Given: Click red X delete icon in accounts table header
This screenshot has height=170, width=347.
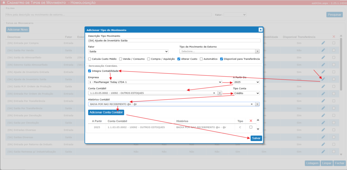Looking at the screenshot, I should [251, 121].
